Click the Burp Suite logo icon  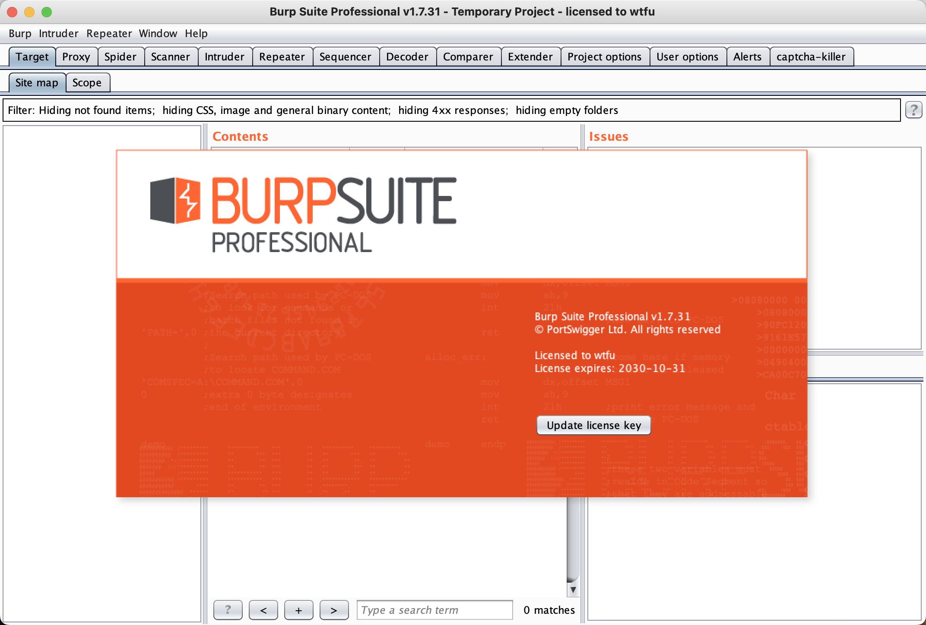175,201
